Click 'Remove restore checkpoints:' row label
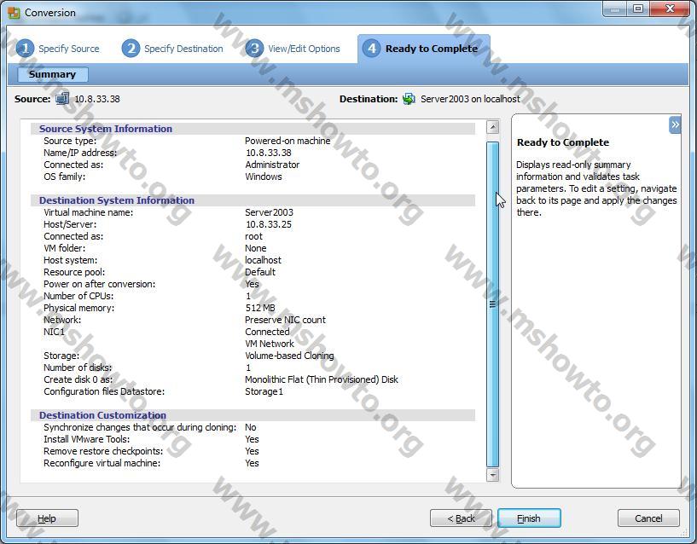 coord(103,451)
